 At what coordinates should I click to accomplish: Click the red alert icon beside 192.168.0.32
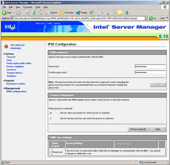tap(6, 47)
